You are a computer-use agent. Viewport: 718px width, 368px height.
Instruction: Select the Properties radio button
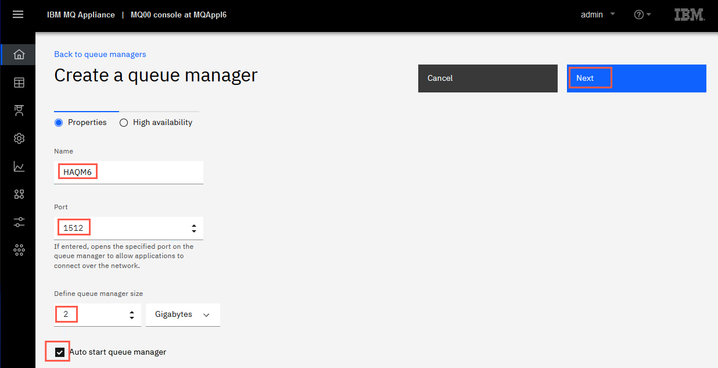point(59,123)
